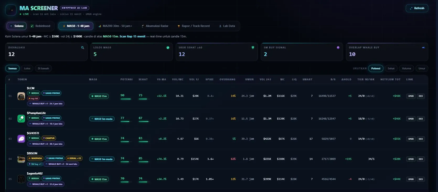The image size is (438, 192).
Task: Click the POTENSI column header
Action: click(126, 80)
